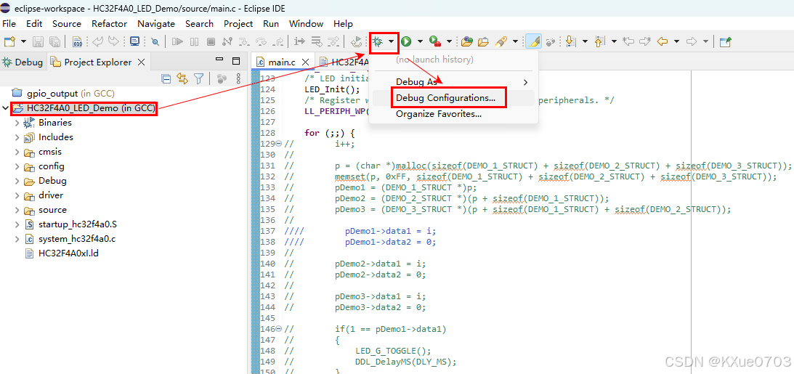Open the Run button dropdown arrow
This screenshot has width=794, height=374.
(x=421, y=41)
